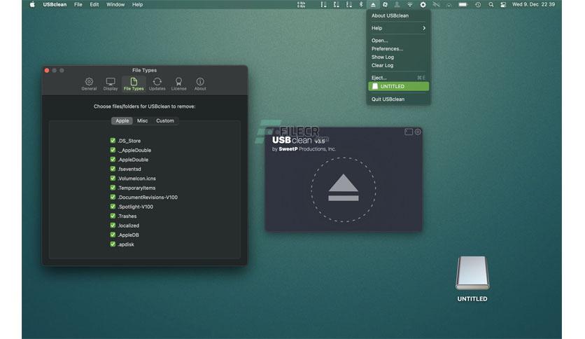Toggle the .Spotlight-V100 checkbox
This screenshot has width=585, height=339.
pyautogui.click(x=113, y=206)
